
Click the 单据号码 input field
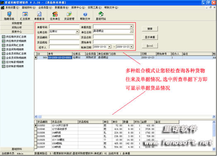click(x=64, y=27)
